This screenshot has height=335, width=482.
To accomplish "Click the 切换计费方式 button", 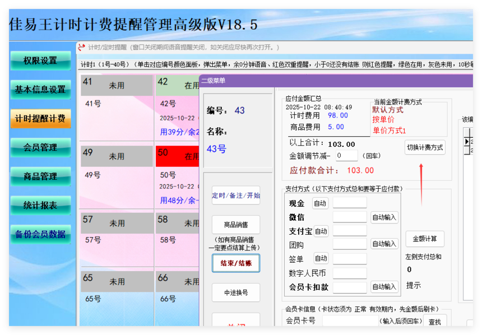I will (425, 147).
